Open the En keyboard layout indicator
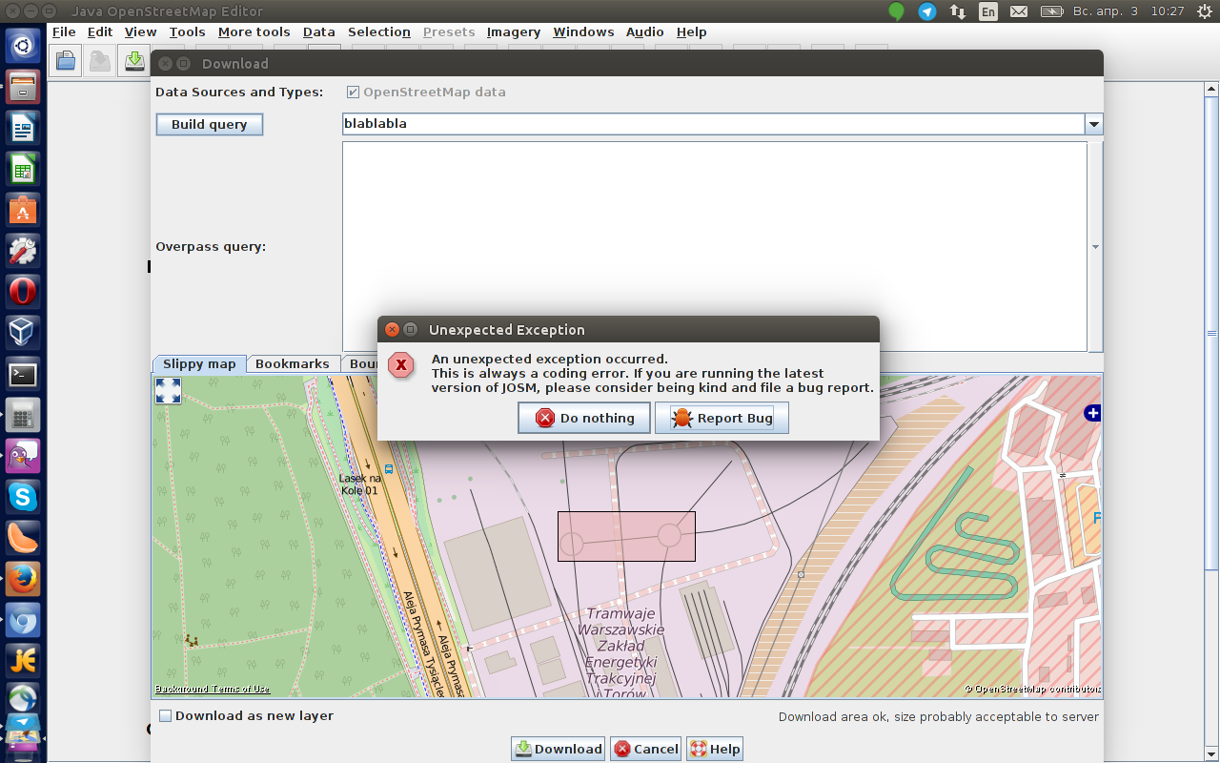The image size is (1220, 763). (988, 11)
